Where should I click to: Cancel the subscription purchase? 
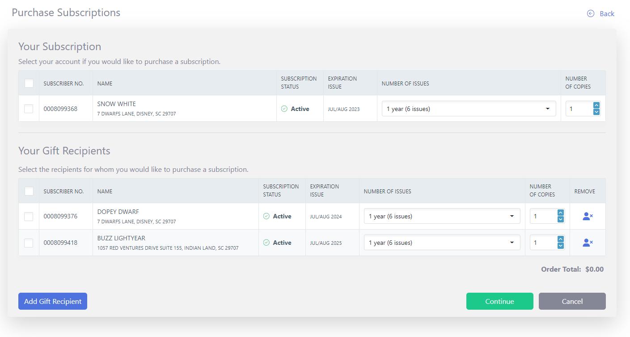point(572,301)
